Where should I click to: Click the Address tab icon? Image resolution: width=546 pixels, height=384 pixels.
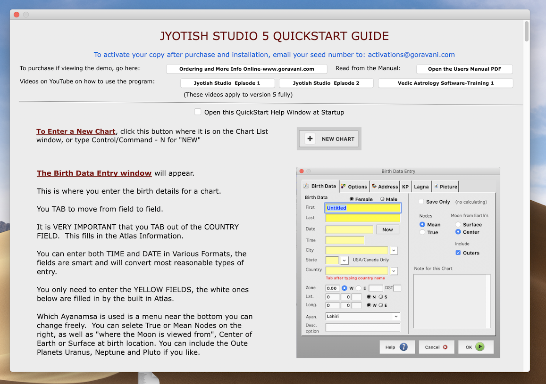(374, 186)
